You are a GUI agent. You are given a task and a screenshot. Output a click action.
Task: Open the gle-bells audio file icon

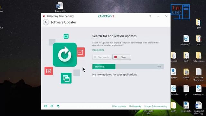tap(174, 90)
